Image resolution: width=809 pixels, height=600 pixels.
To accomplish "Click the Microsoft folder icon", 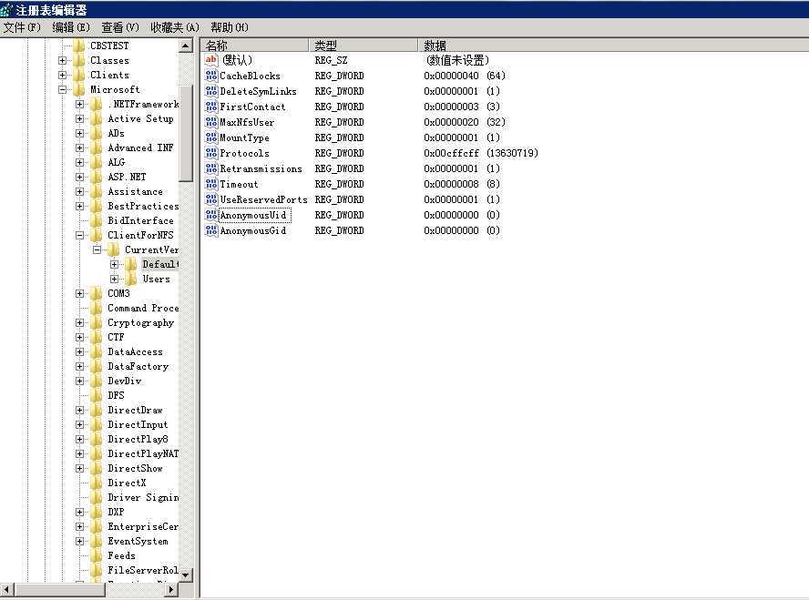I will pos(79,90).
